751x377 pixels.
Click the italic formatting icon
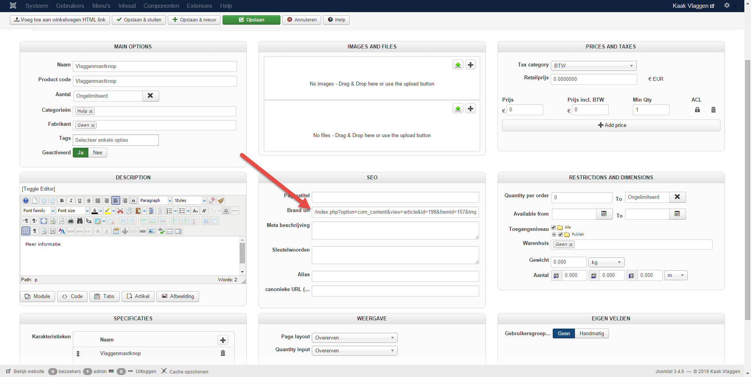click(x=71, y=200)
